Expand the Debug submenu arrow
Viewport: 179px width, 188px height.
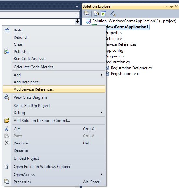click(x=102, y=112)
